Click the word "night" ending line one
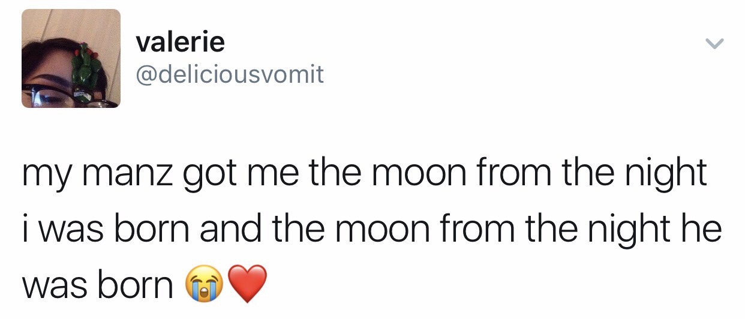Viewport: 745px width, 319px height. pyautogui.click(x=665, y=174)
